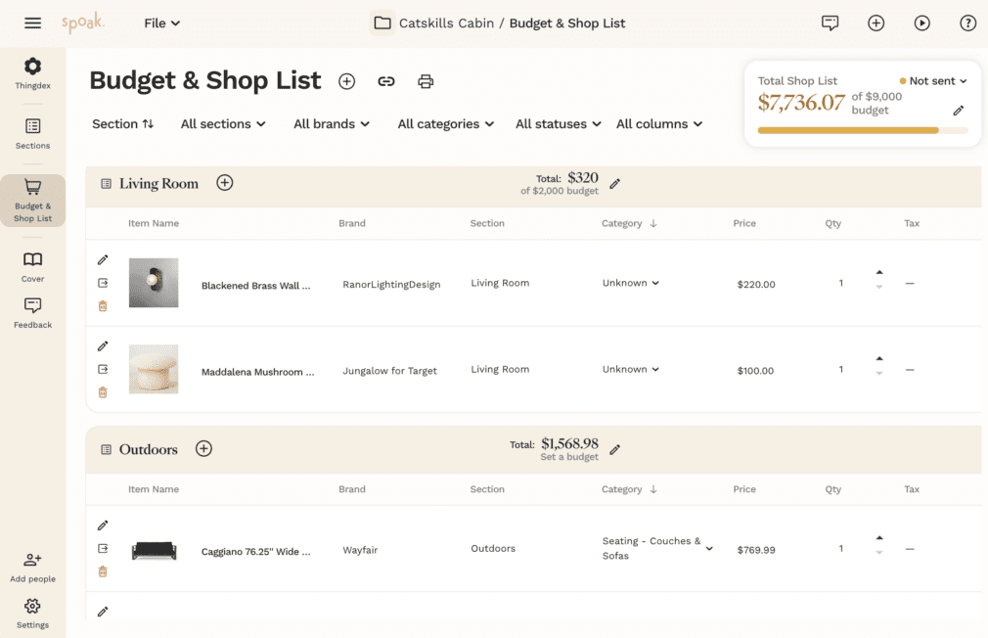
Task: Click Set a budget for Outdoors
Action: coord(568,458)
